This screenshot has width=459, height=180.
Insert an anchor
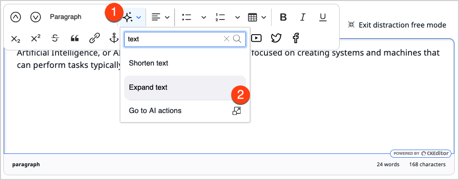point(114,38)
